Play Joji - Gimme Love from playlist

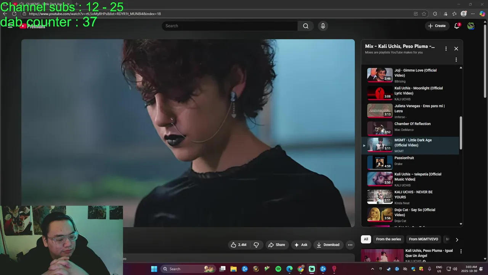(411, 75)
